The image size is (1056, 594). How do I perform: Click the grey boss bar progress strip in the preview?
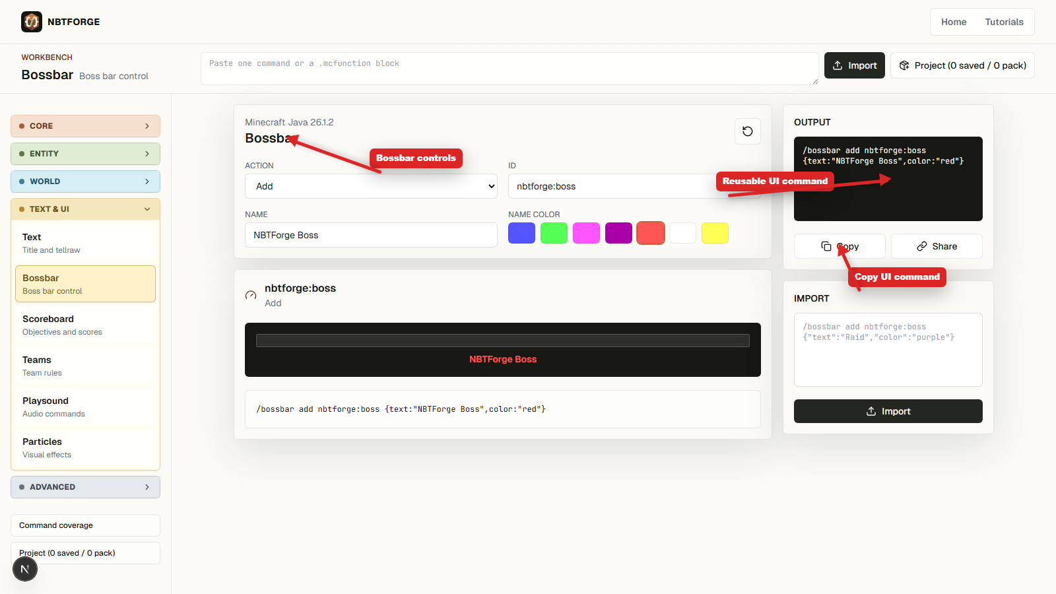pyautogui.click(x=503, y=341)
